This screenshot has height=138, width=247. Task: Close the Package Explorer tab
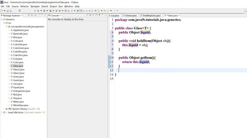point(22,15)
